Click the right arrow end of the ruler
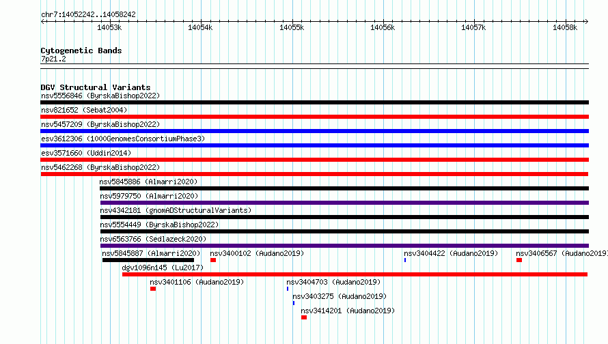The height and width of the screenshot is (344, 608). [586, 21]
